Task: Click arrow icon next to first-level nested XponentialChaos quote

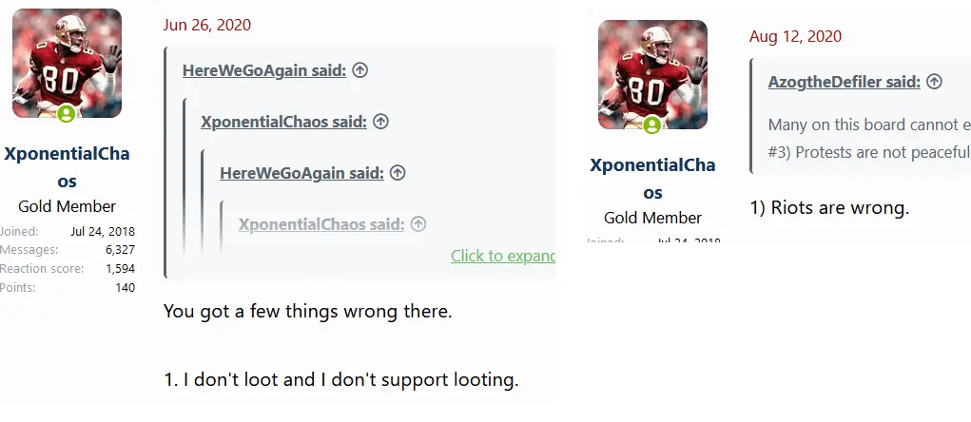Action: (x=380, y=122)
